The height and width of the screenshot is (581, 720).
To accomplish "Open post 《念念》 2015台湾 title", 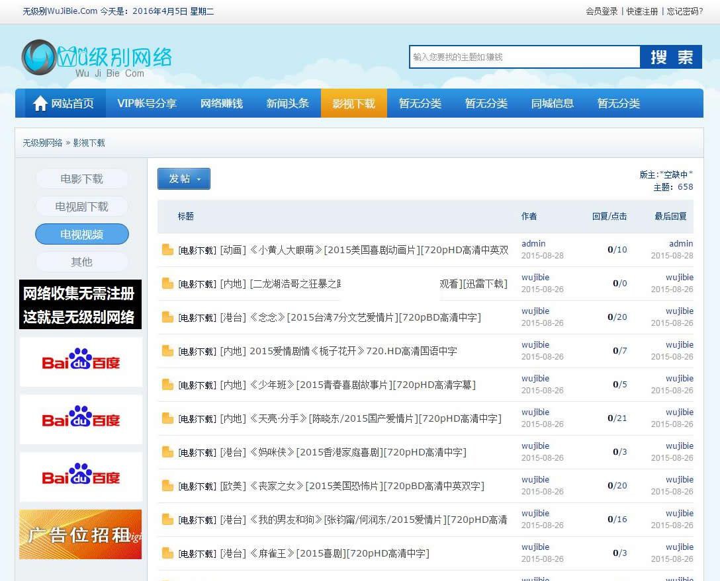I will [365, 317].
